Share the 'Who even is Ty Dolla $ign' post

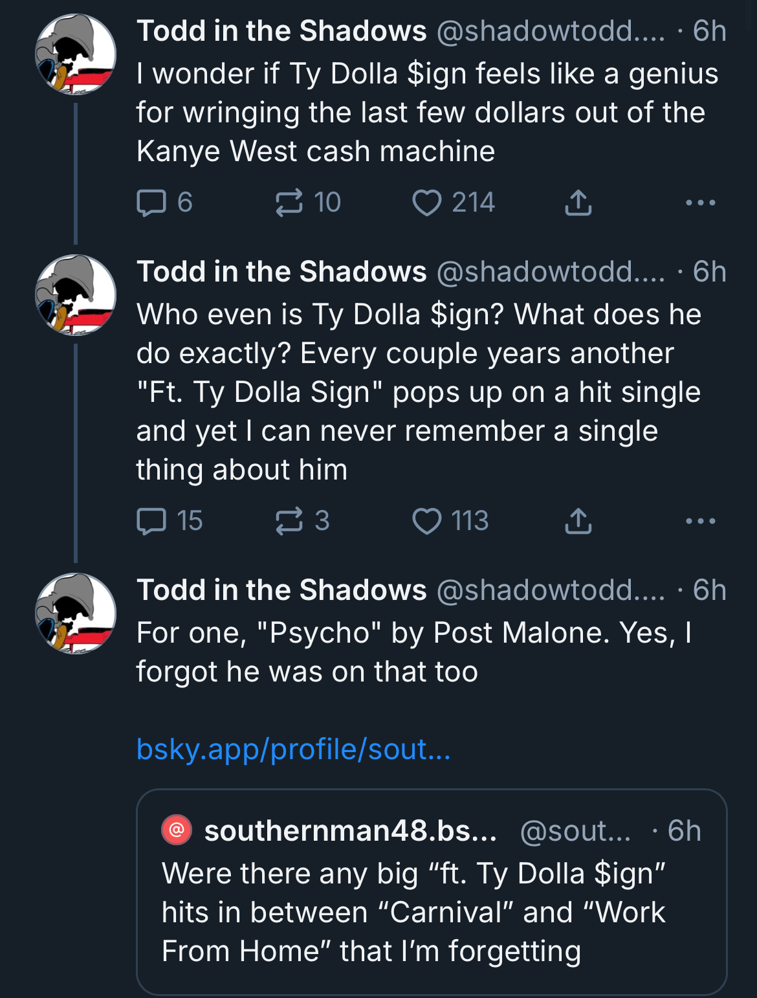[578, 521]
